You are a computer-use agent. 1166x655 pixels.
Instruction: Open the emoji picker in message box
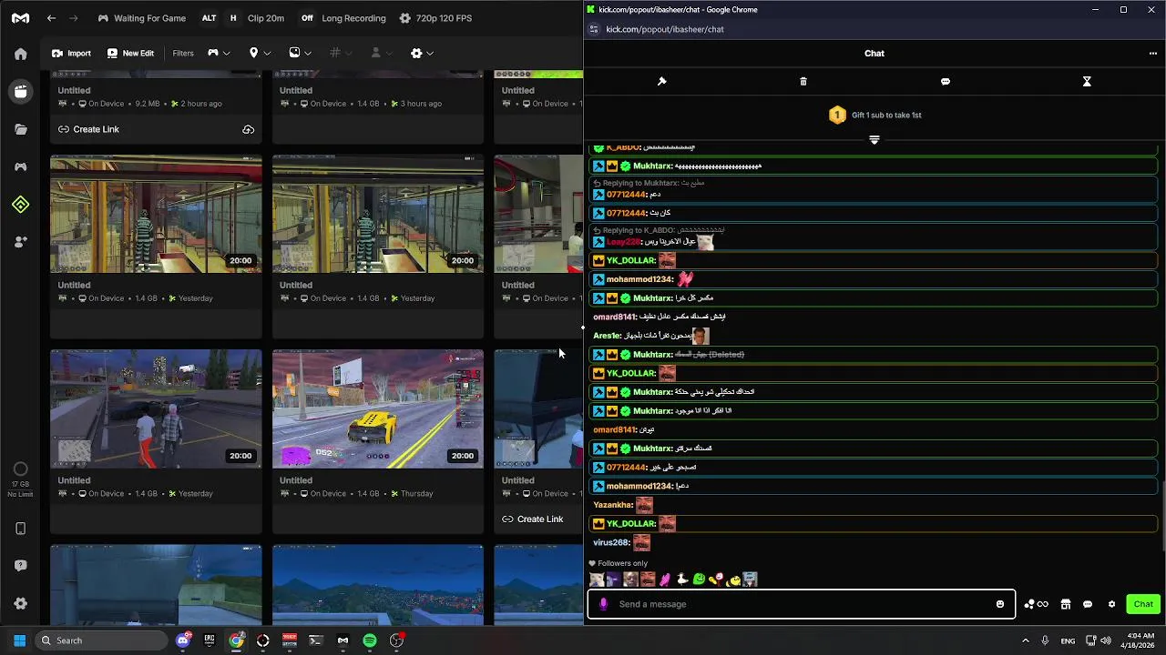click(x=1000, y=604)
